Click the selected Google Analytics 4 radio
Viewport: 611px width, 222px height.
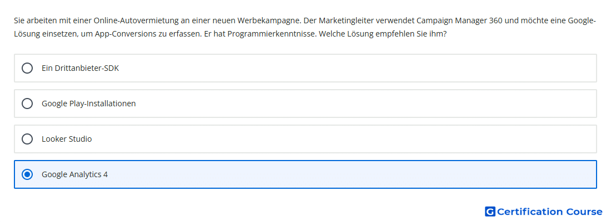click(x=27, y=174)
